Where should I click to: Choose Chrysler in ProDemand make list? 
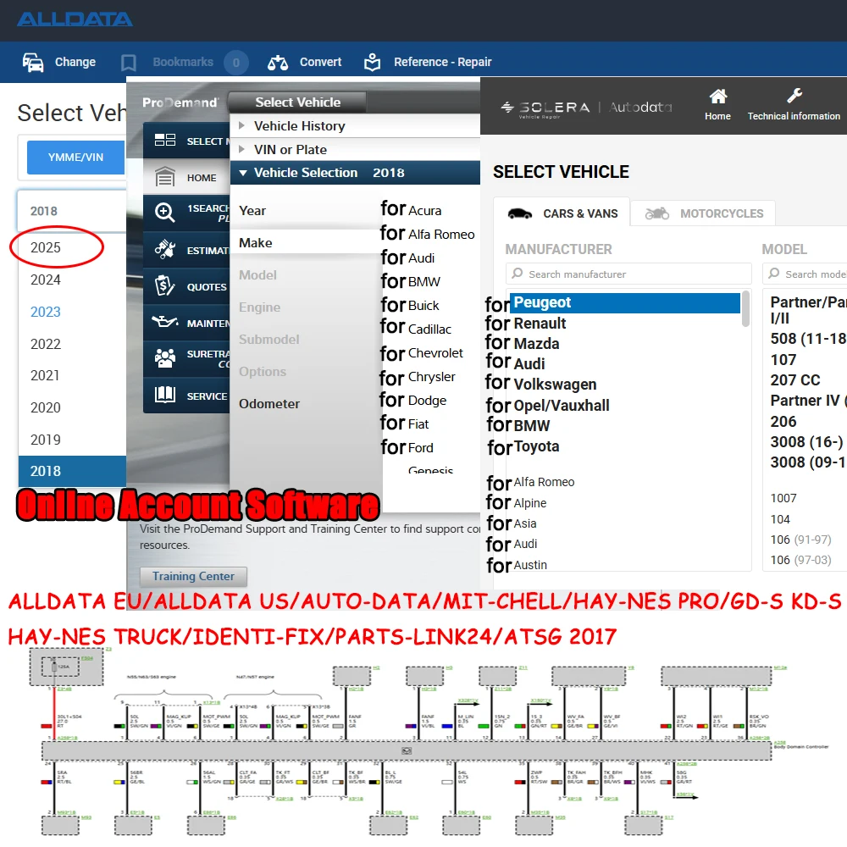pos(432,377)
